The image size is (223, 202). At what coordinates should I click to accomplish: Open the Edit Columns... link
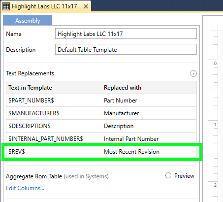(25, 188)
